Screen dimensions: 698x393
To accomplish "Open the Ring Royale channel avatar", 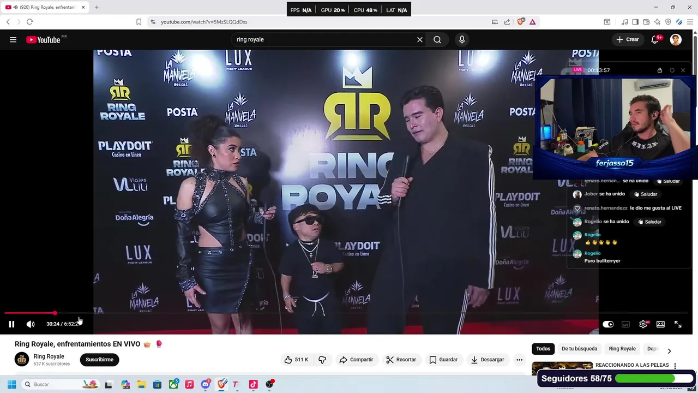I will click(x=22, y=359).
